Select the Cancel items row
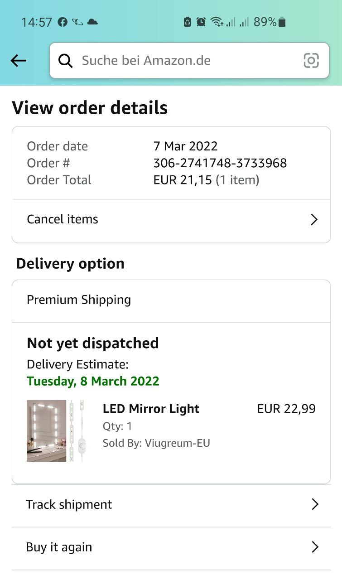Image resolution: width=342 pixels, height=580 pixels. click(x=171, y=220)
